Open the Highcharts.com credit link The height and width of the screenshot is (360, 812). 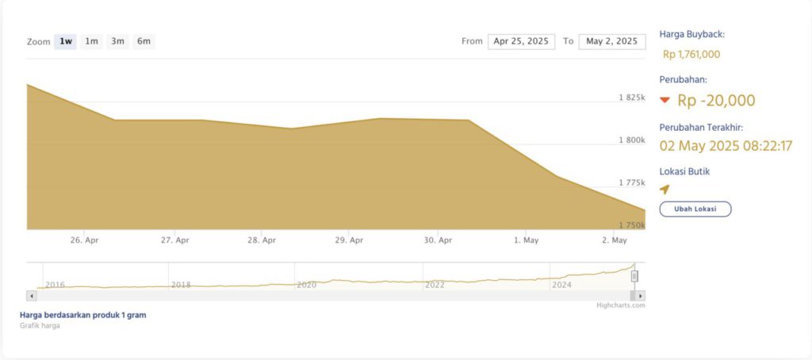pos(620,305)
